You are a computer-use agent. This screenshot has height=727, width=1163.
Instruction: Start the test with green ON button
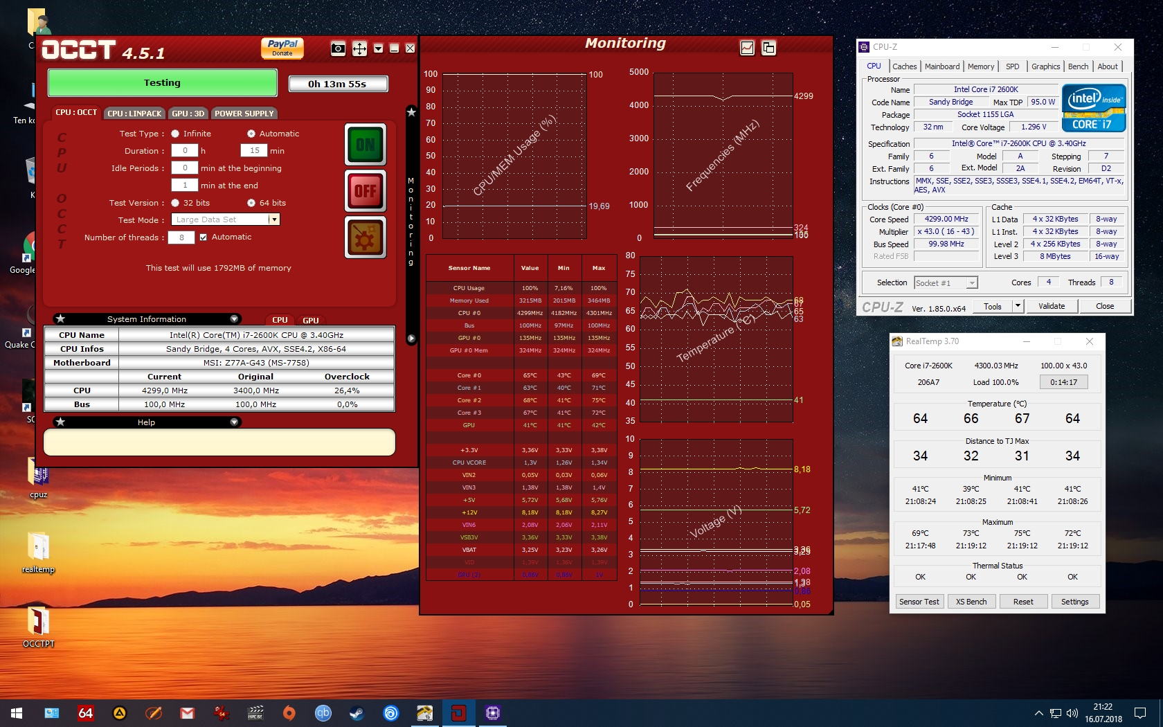[x=366, y=145]
